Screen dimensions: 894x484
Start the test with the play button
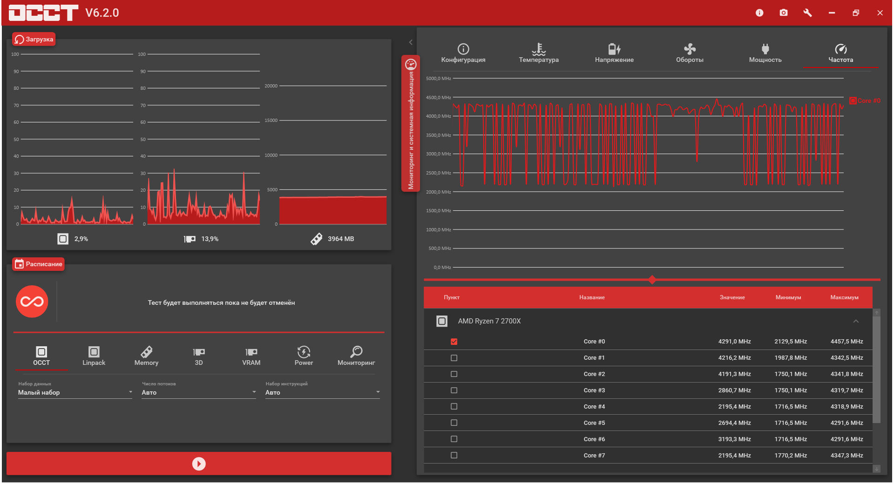point(199,464)
